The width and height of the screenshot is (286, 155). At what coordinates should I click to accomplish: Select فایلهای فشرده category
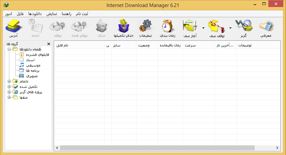pyautogui.click(x=37, y=54)
